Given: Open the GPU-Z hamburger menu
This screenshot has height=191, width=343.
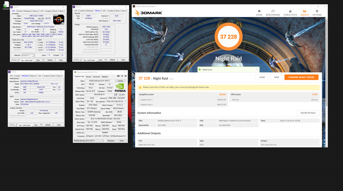Looking at the screenshot, I should coord(125,76).
